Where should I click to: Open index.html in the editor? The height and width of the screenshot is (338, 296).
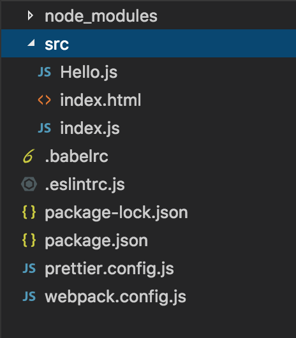[x=101, y=99]
